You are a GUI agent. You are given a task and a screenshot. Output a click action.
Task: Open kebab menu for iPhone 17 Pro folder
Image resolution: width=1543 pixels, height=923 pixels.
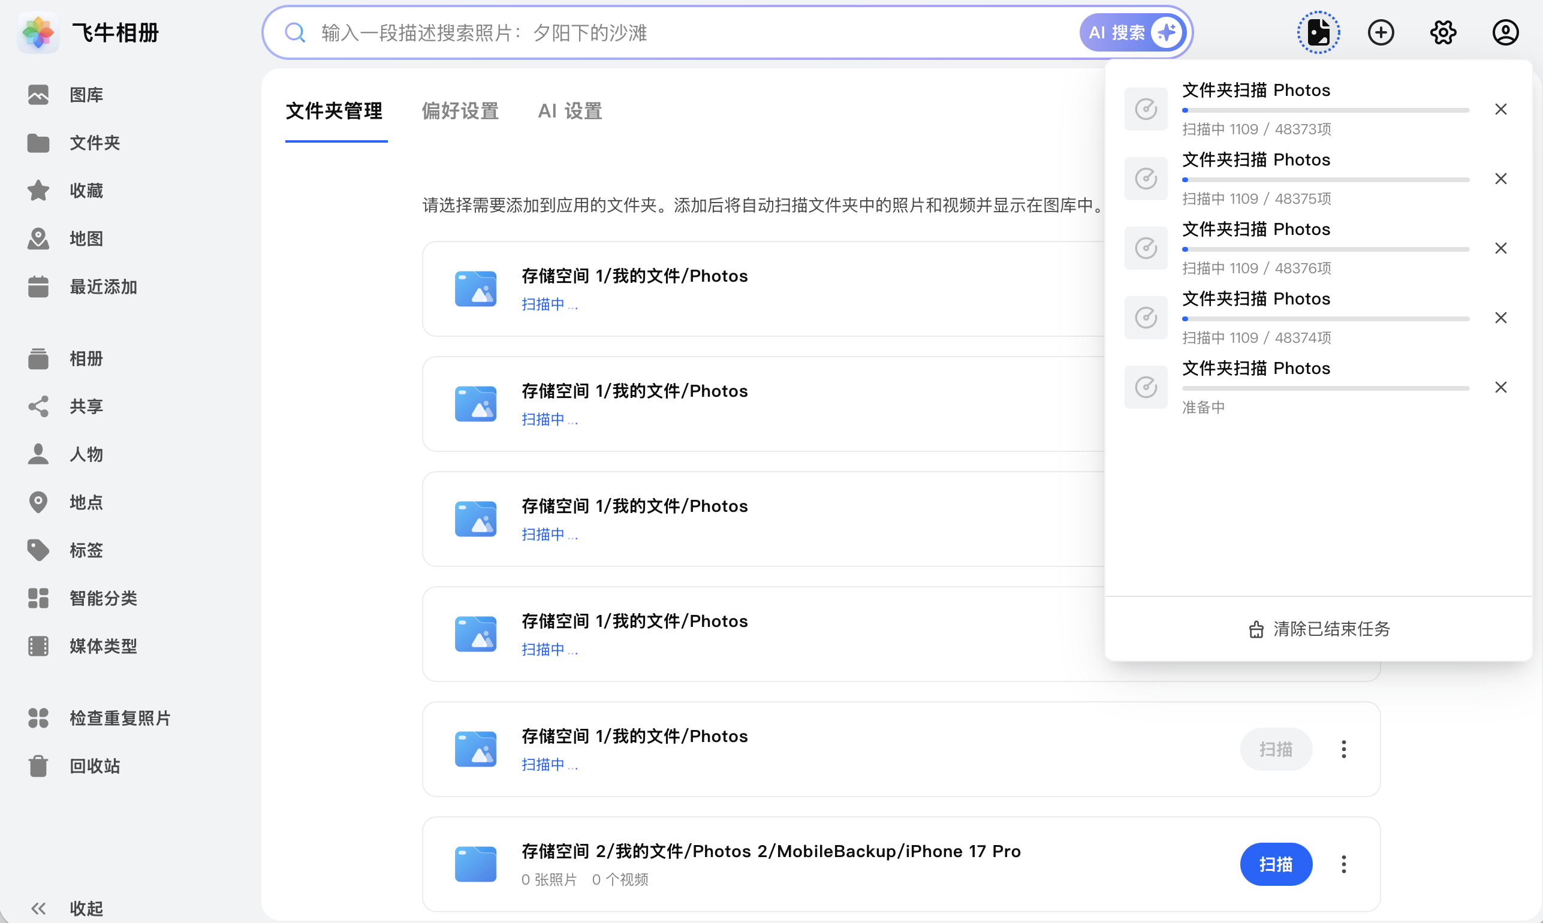click(1343, 864)
